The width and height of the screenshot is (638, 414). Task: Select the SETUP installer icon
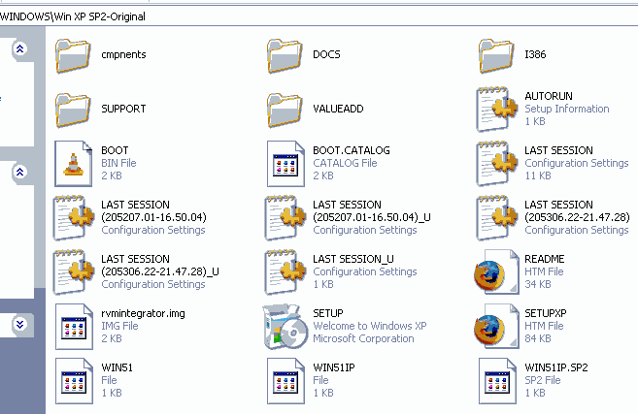(x=285, y=327)
